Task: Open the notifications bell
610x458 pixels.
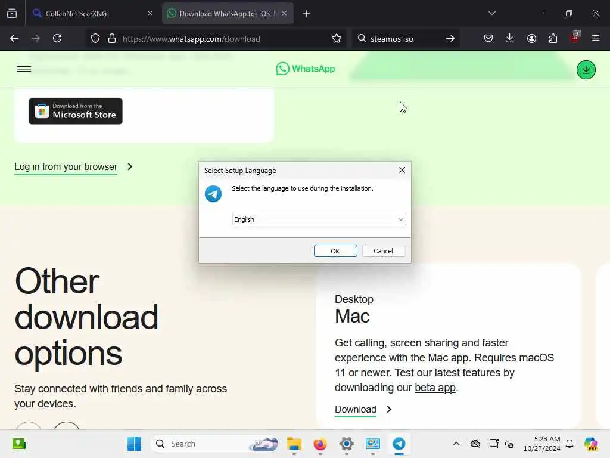Action: tap(569, 444)
